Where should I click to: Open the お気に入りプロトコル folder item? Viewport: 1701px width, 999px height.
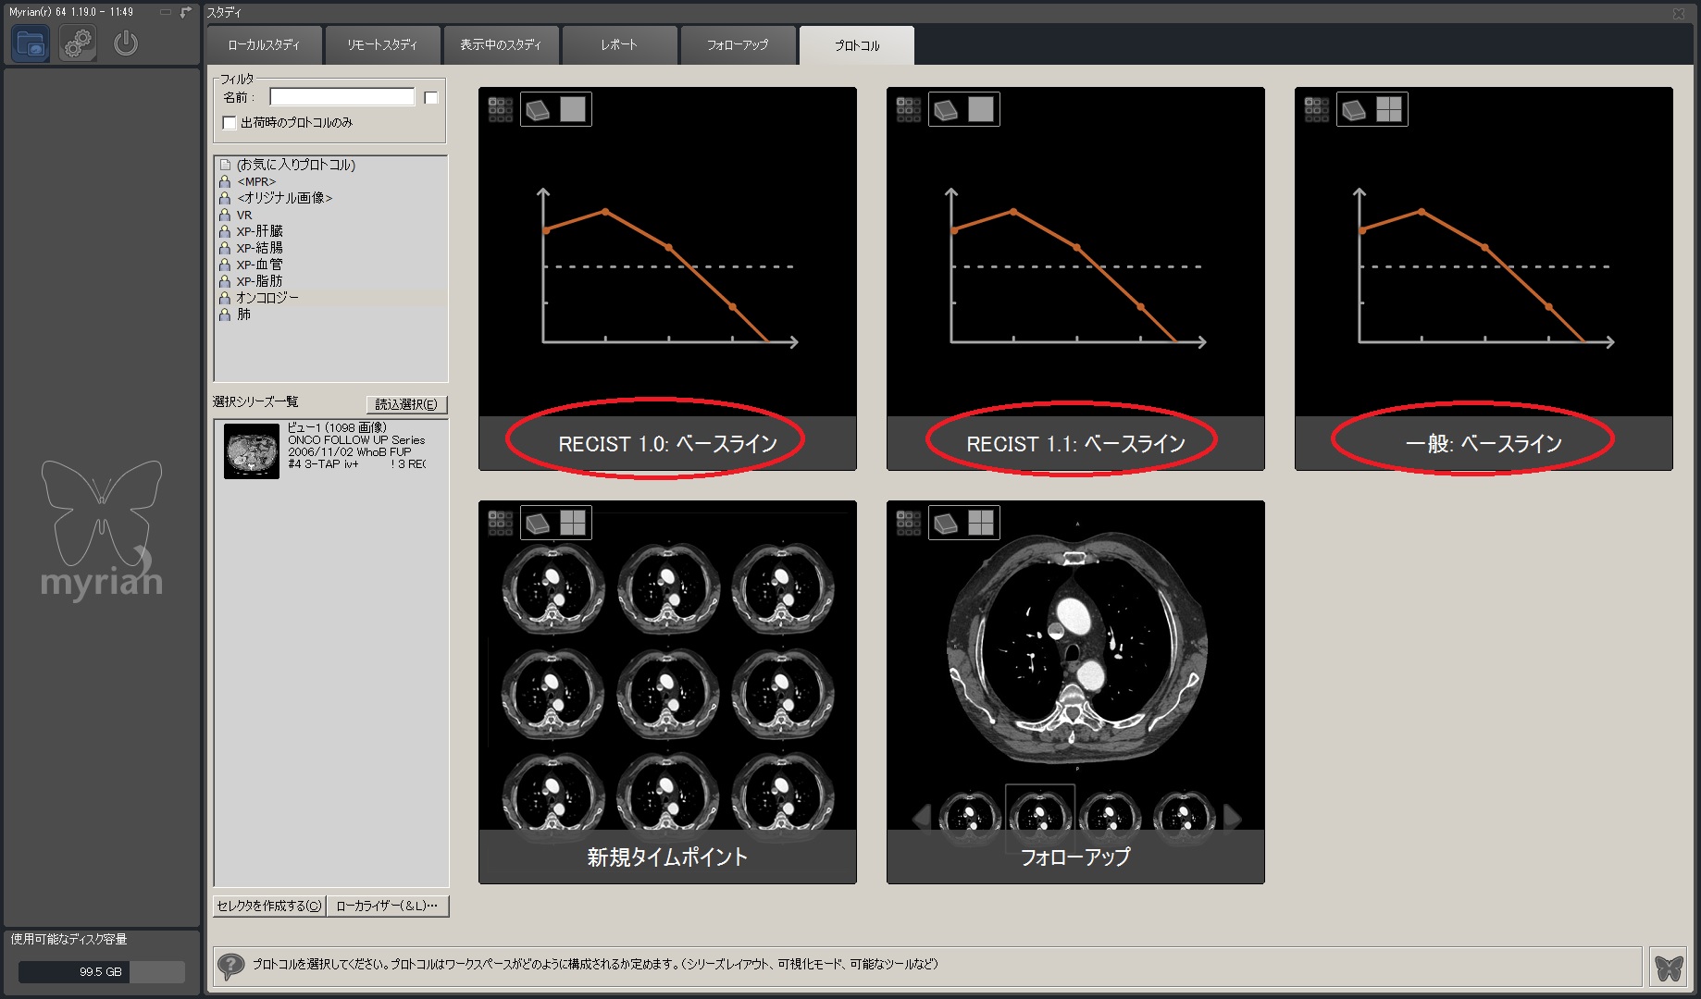[x=295, y=165]
